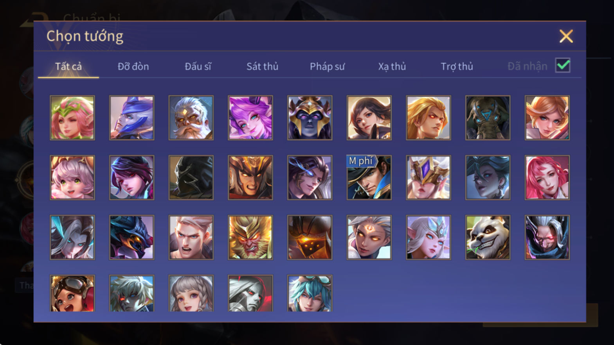
Task: Go back to Tất cả tab
Action: [x=68, y=66]
